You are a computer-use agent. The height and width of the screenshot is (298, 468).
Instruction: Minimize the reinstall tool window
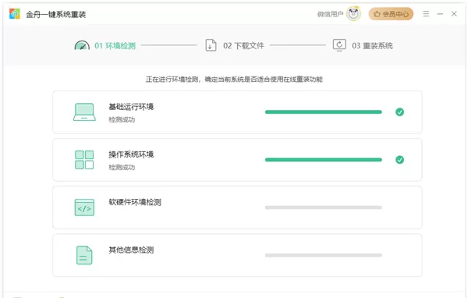click(440, 14)
